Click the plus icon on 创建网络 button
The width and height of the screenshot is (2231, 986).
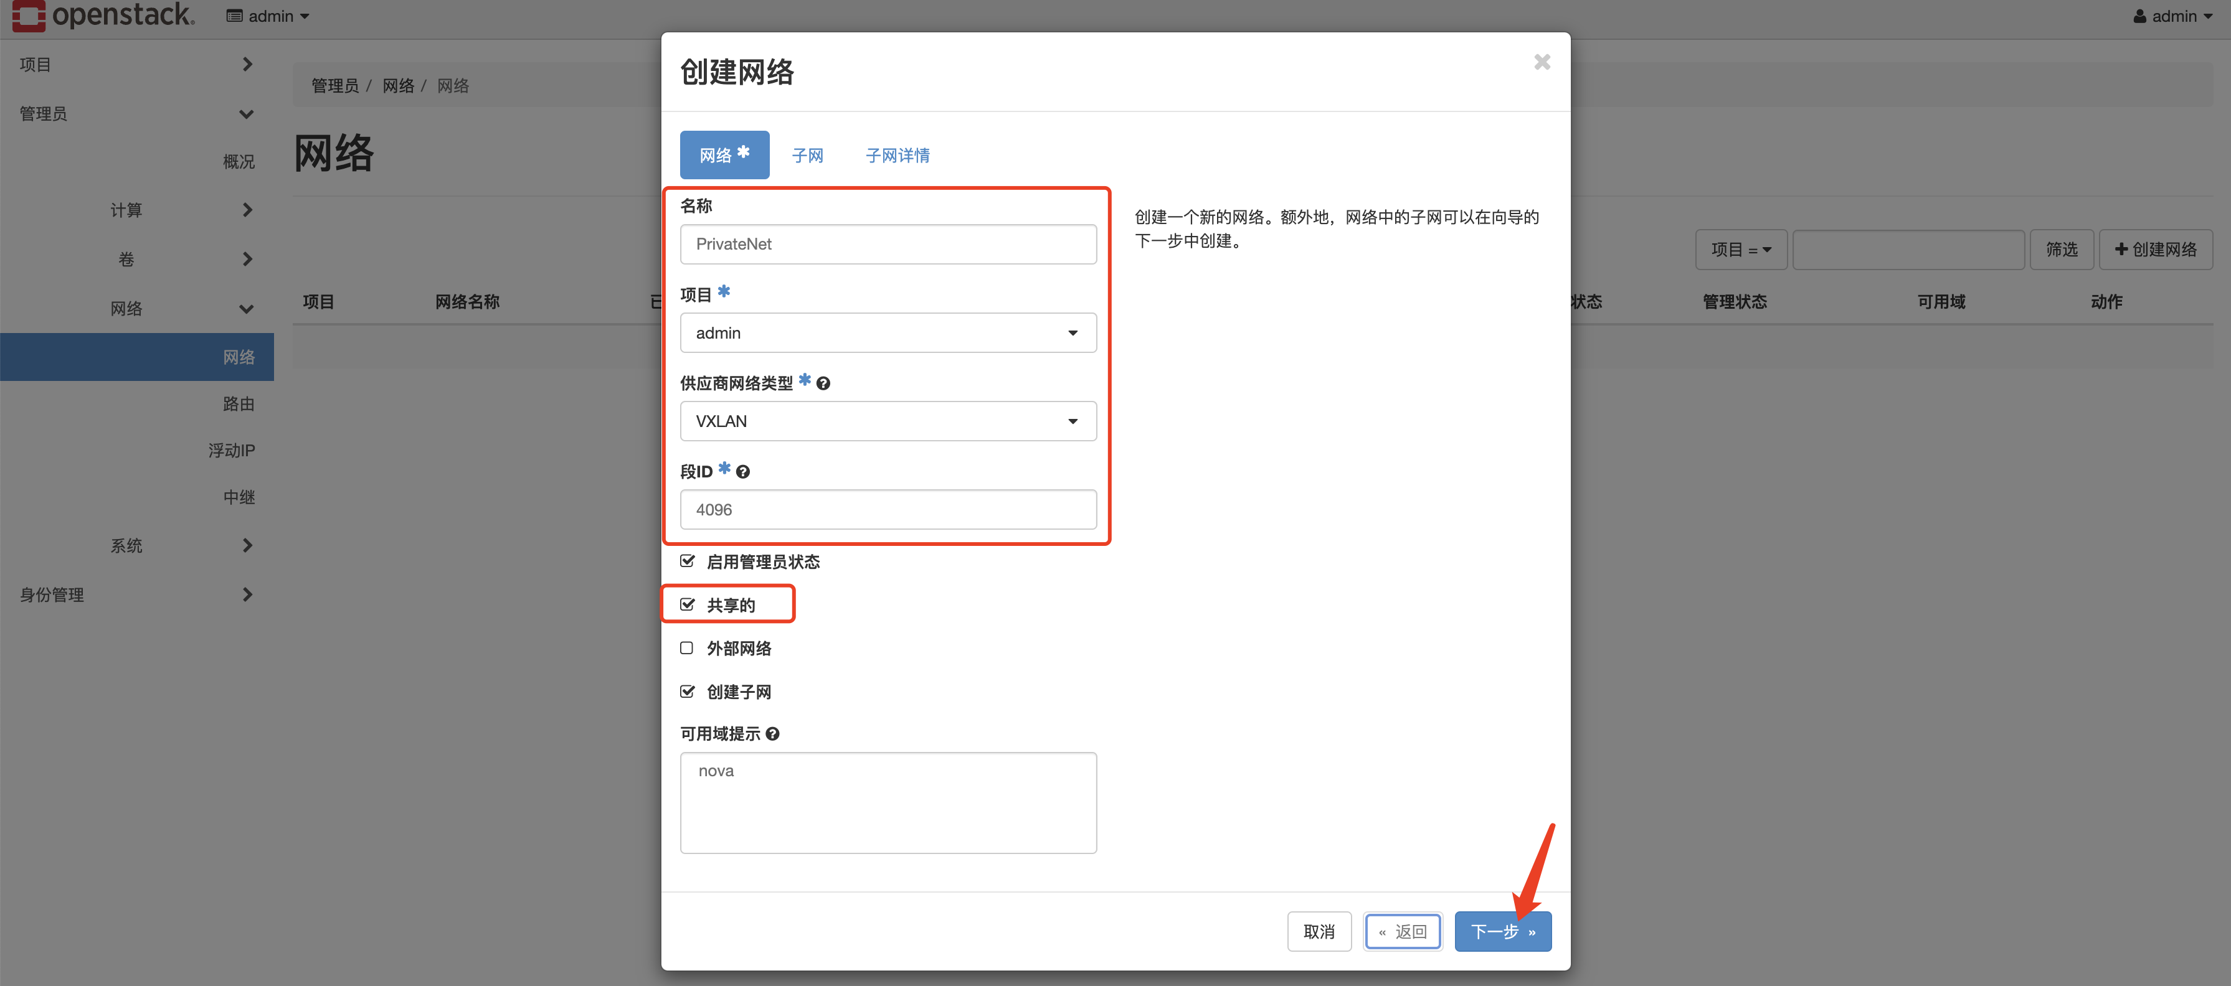click(2121, 250)
